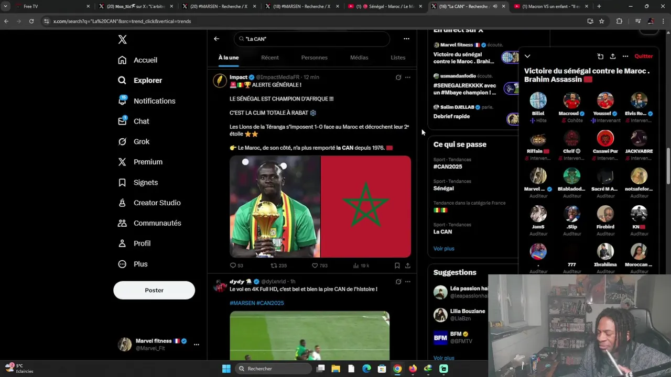Viewport: 671px width, 377px height.
Task: Bookmark this page with the star
Action: coord(602,21)
